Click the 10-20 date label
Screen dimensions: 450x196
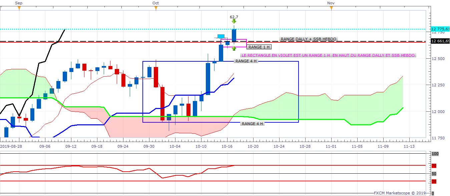coord(253,146)
